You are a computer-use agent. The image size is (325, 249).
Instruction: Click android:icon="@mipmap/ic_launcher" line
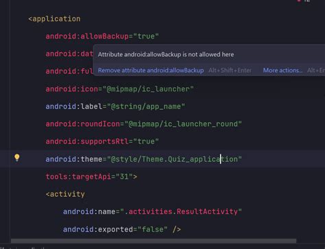pos(119,89)
